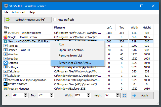Click the Left value 1187
The height and width of the screenshot is (107, 161).
(109, 33)
